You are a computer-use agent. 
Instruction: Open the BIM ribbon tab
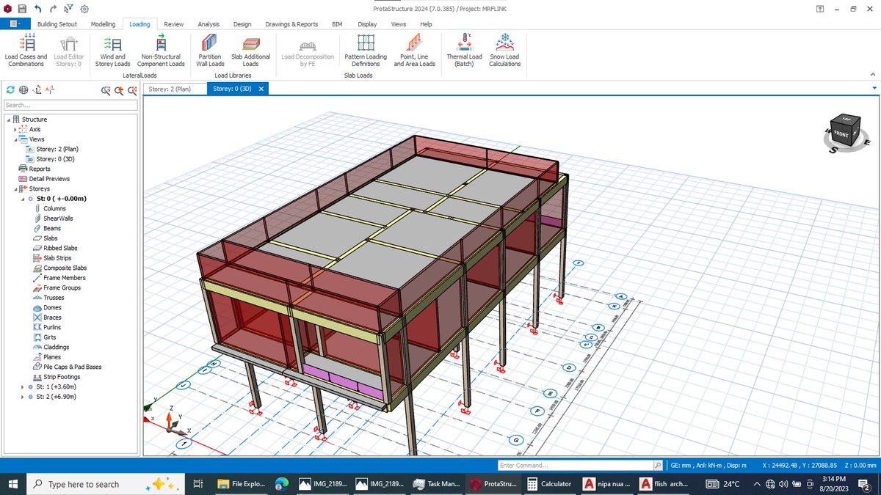pyautogui.click(x=337, y=24)
